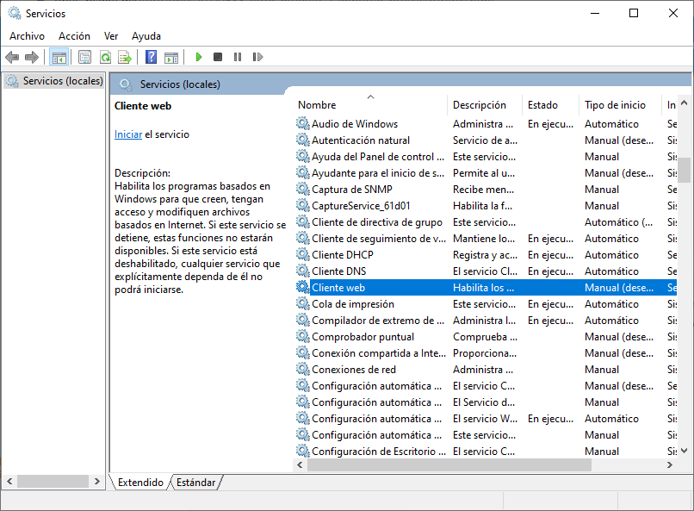Switch to the Estándar tab
Image resolution: width=694 pixels, height=511 pixels.
(195, 483)
